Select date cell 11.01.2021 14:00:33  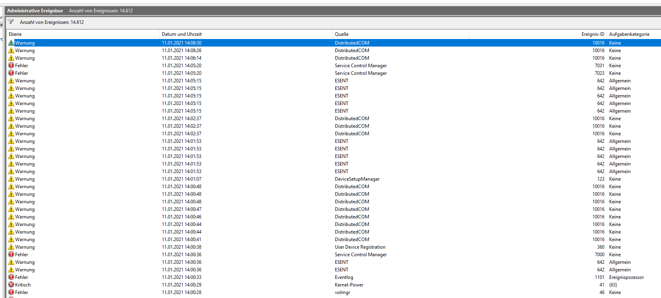tap(181, 277)
